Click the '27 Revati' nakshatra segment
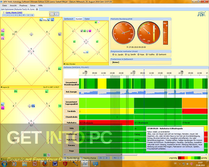The height and width of the screenshot is (167, 209). pyautogui.click(x=195, y=123)
